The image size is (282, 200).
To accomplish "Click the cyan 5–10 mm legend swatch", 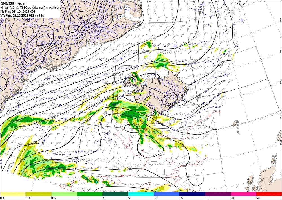I will tap(141, 194).
